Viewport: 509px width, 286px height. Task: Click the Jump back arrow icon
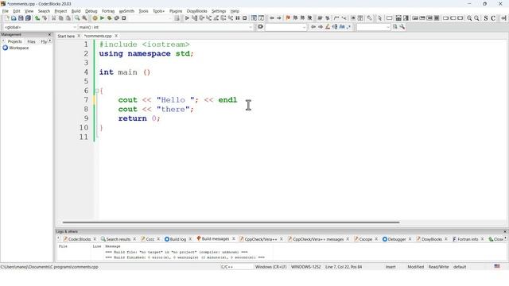(x=272, y=18)
